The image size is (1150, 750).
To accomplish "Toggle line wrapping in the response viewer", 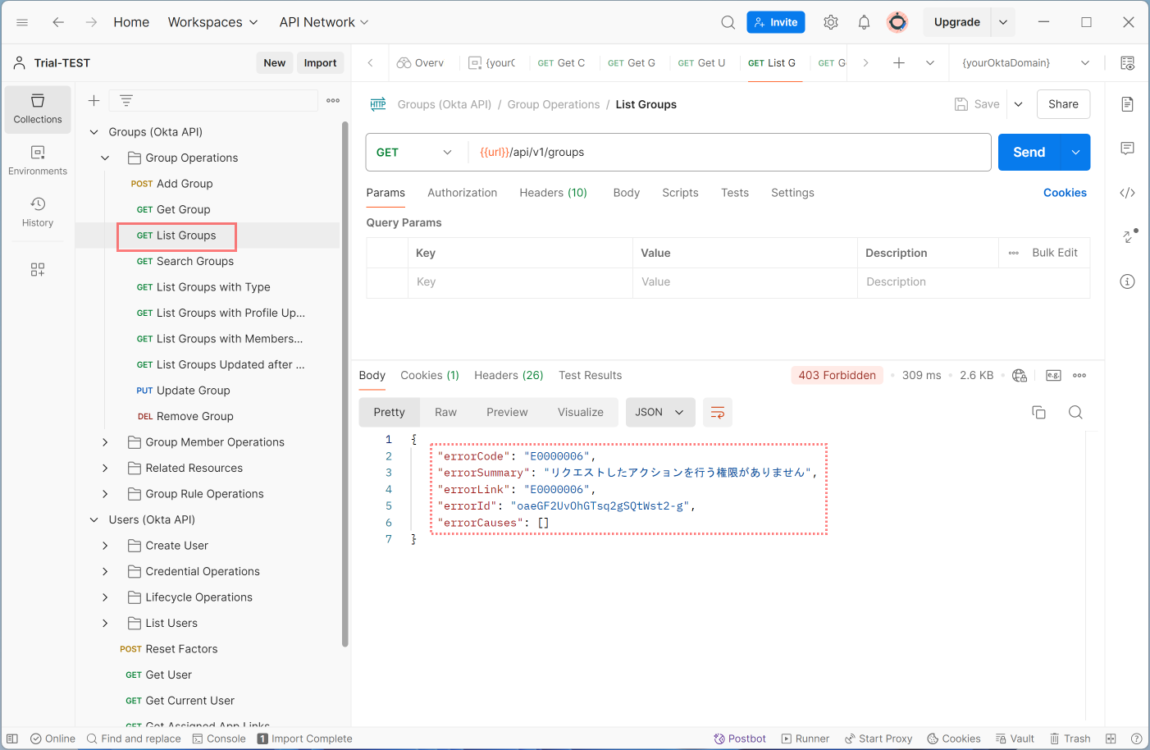I will [x=717, y=412].
